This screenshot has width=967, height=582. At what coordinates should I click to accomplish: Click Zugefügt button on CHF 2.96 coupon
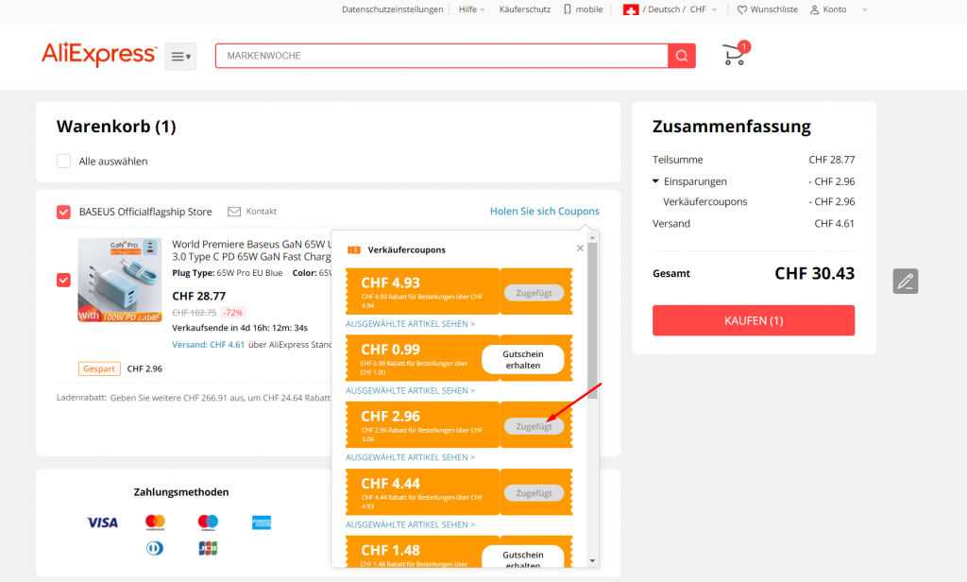(x=534, y=426)
